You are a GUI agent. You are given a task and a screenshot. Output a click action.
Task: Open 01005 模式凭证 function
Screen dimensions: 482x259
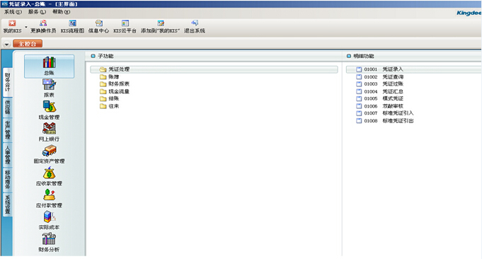pos(380,98)
